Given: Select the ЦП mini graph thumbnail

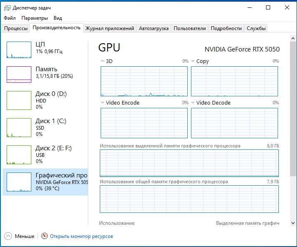Looking at the screenshot, I should click(19, 50).
